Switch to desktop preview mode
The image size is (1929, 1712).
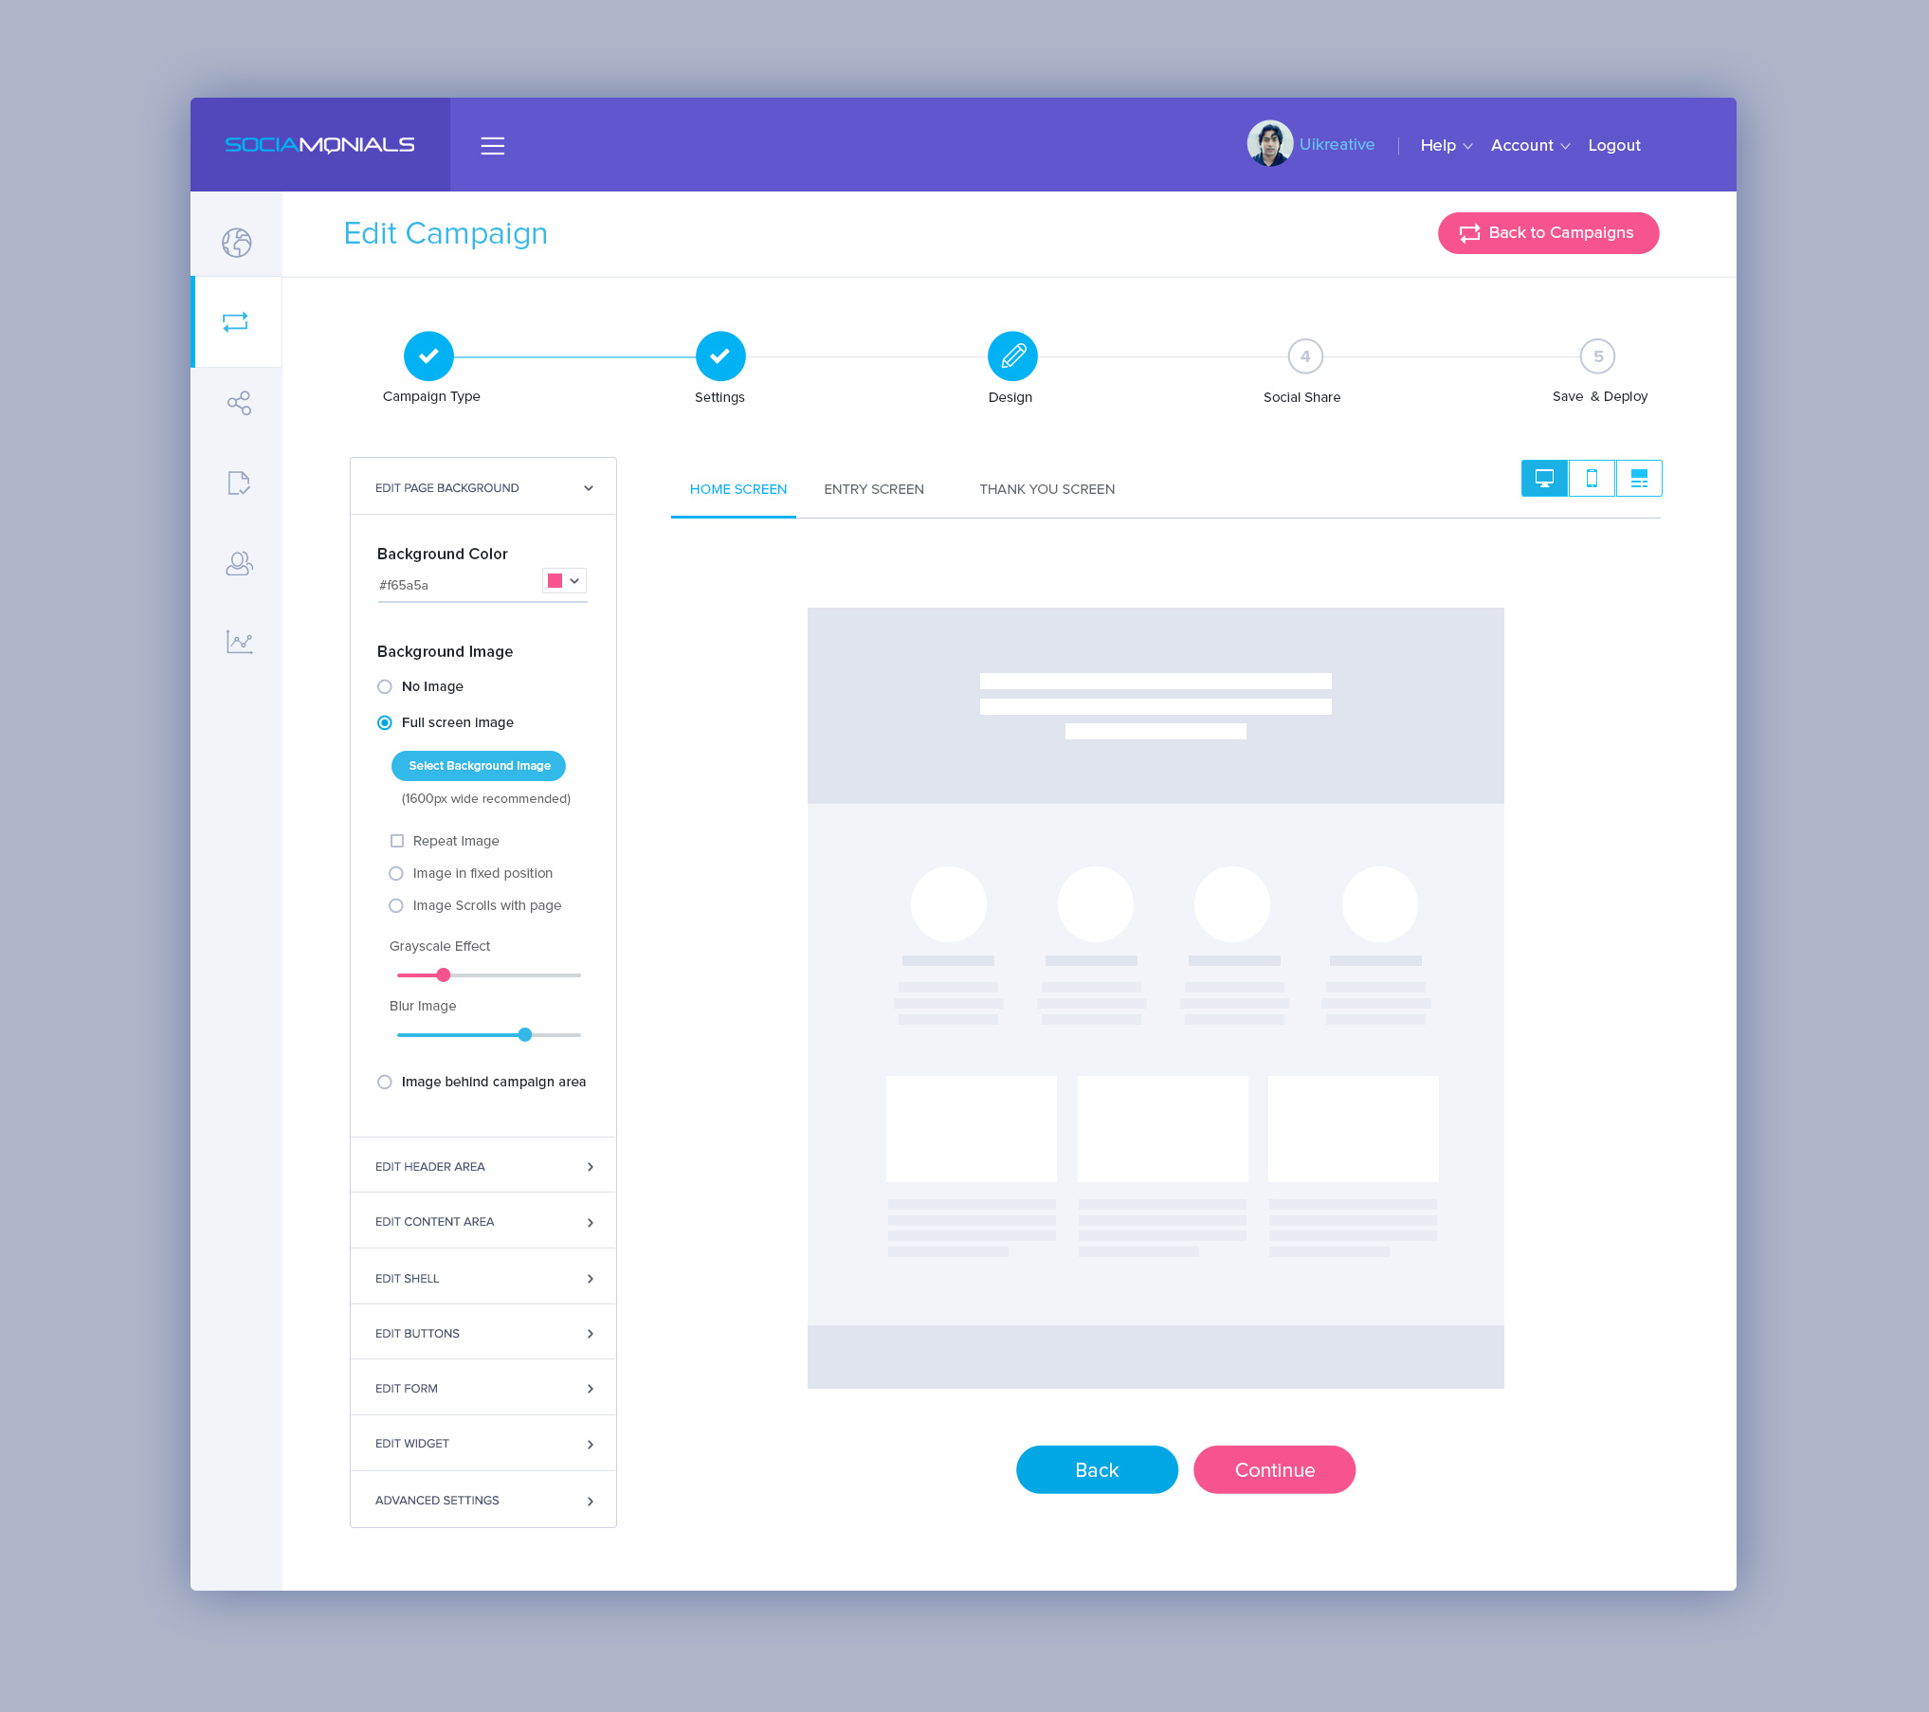pyautogui.click(x=1540, y=478)
